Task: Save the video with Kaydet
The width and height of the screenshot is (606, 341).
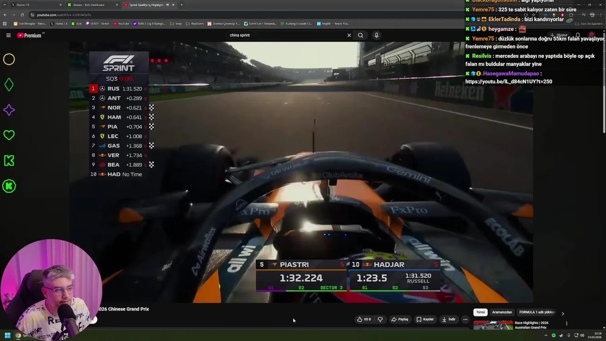Action: (425, 319)
